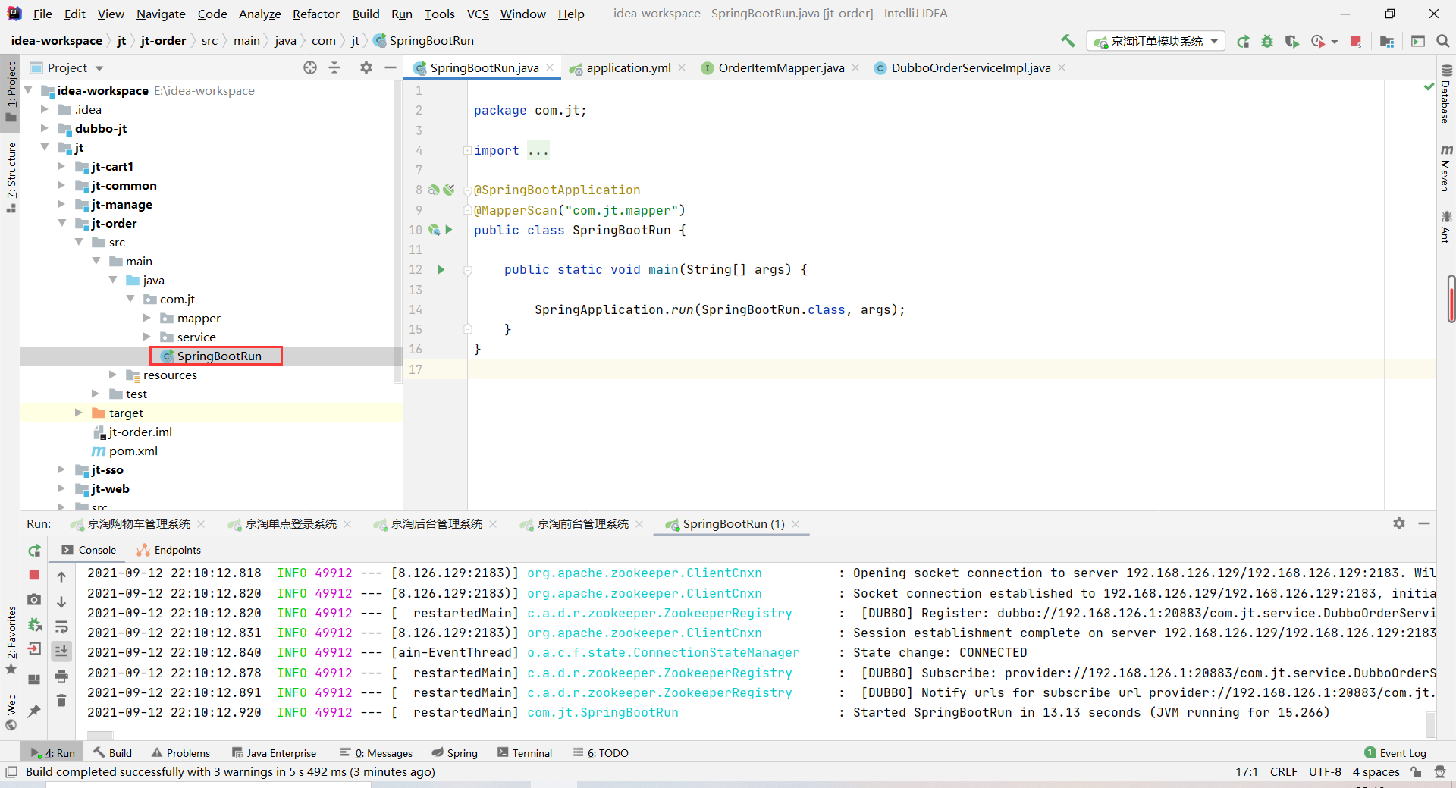Click Run with Coverage icon

tap(1291, 41)
